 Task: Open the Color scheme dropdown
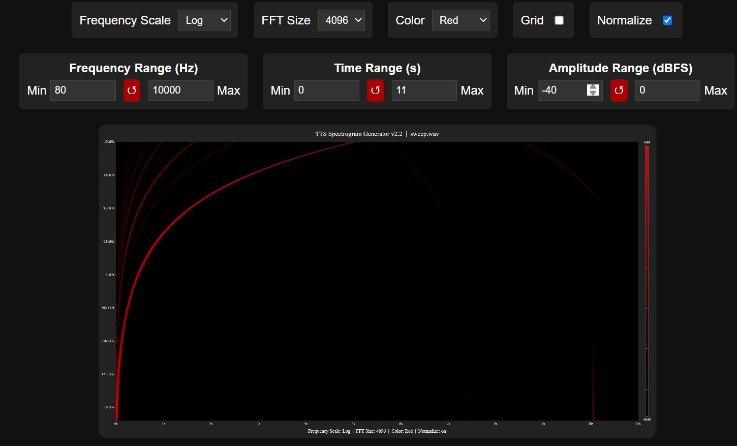(x=460, y=20)
